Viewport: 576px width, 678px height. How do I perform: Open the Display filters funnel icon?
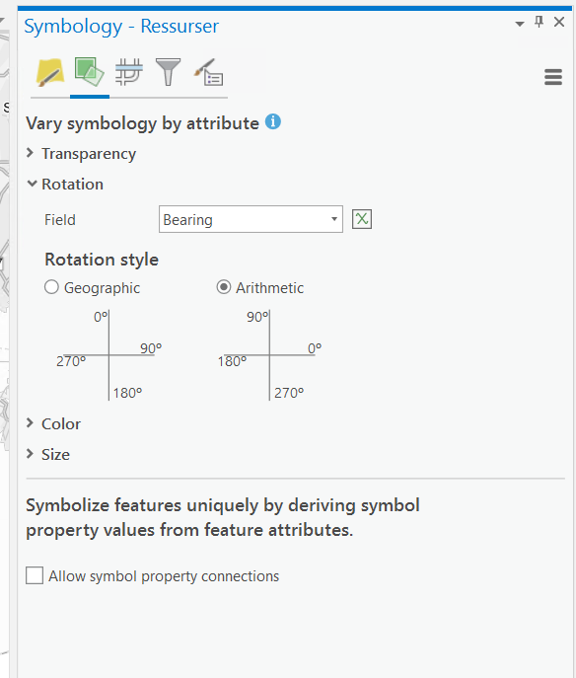[x=168, y=72]
